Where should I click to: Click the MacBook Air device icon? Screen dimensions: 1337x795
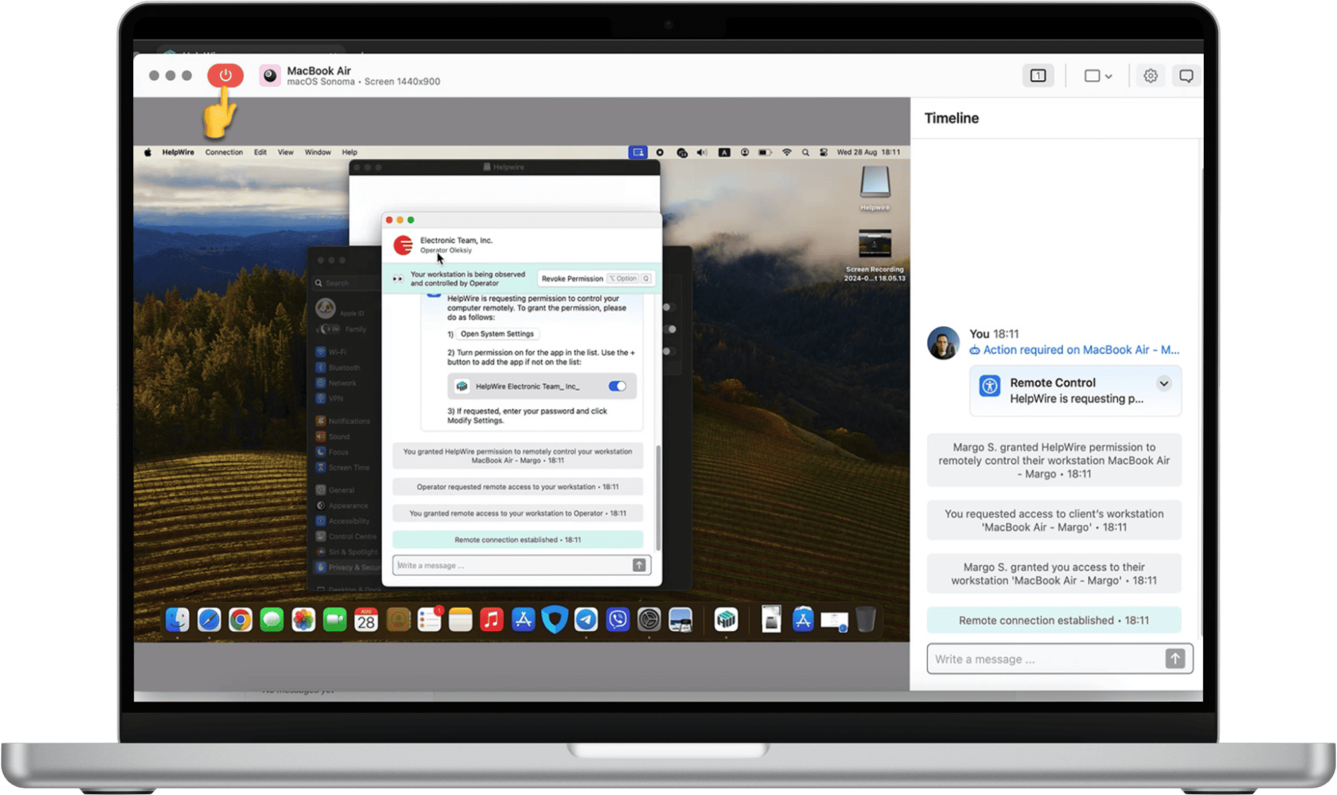[x=270, y=75]
